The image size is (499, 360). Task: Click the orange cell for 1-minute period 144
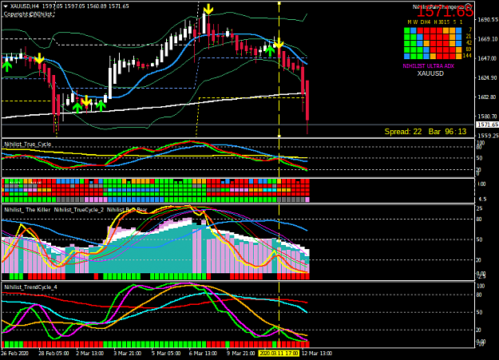(x=458, y=57)
